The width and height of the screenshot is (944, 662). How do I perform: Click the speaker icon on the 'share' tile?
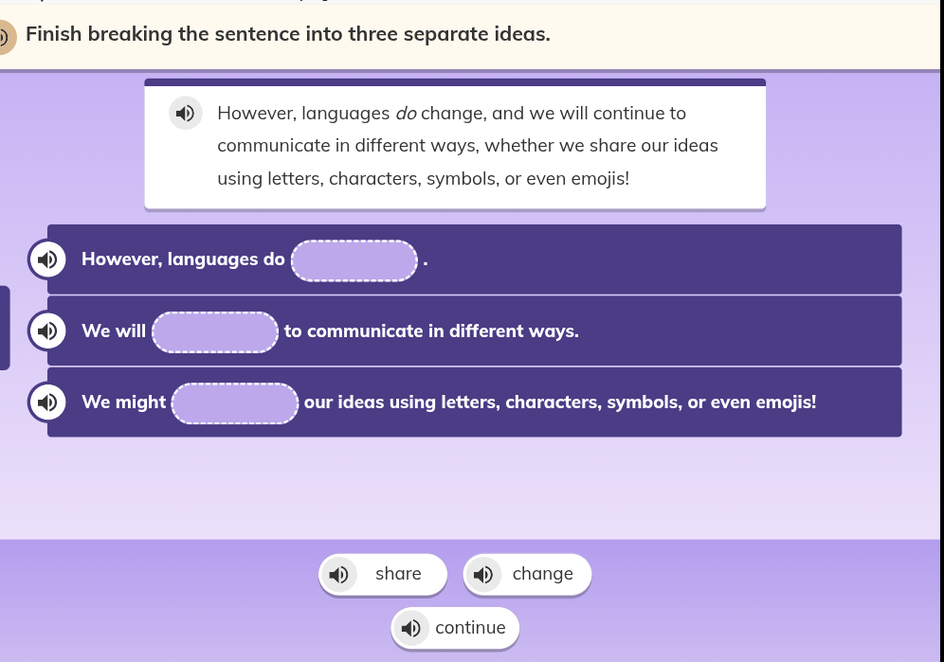pos(339,574)
